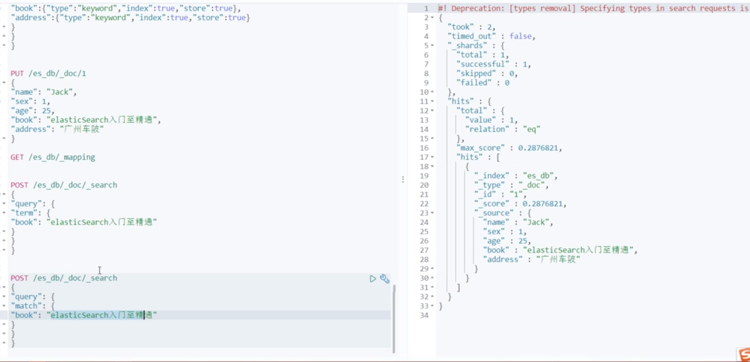Click "relation" : "eq" in output
750x362 pixels.
point(502,129)
